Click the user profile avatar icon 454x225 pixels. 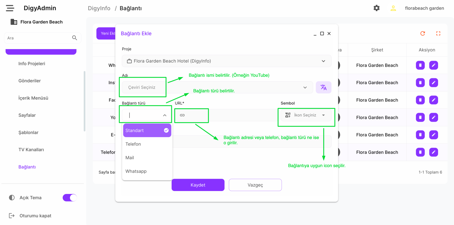tap(393, 8)
